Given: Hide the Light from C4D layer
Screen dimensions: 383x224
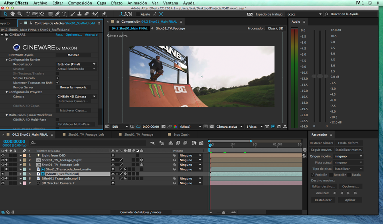Looking at the screenshot, I should click(x=3, y=155).
